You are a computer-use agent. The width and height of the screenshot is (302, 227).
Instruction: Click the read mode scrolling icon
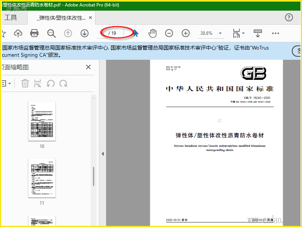258,33
